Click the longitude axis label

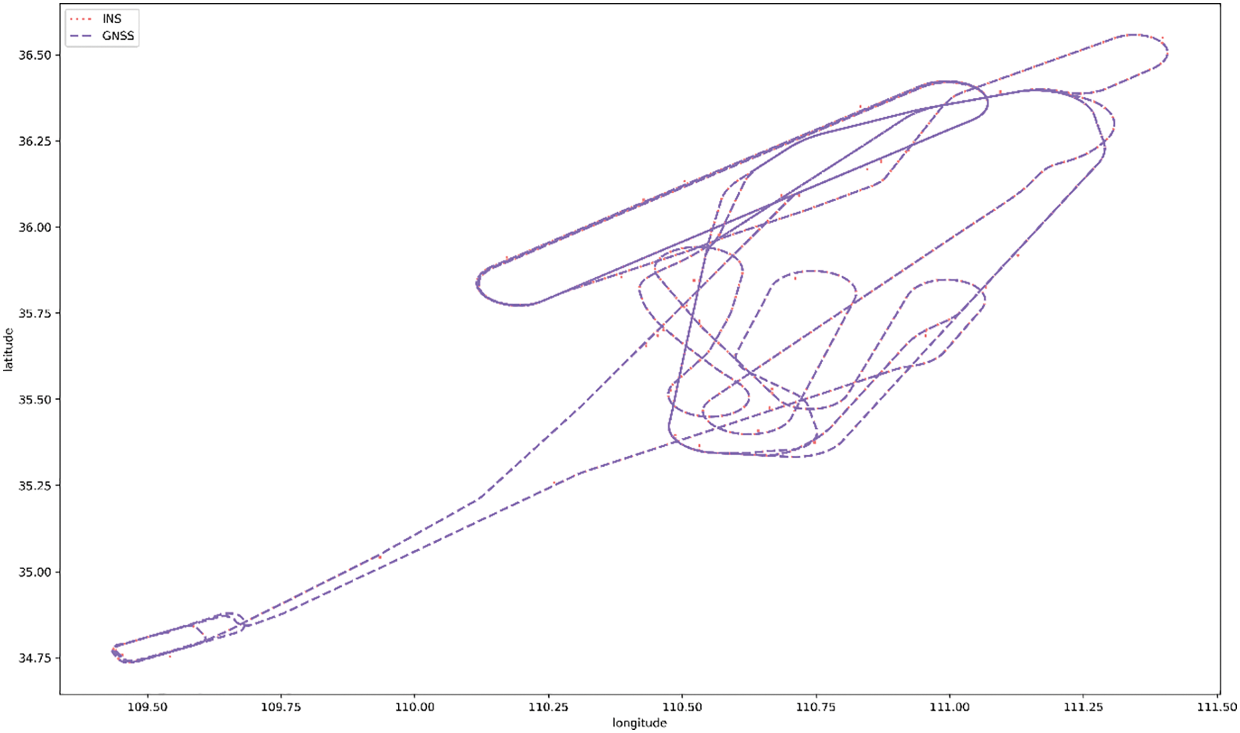pos(639,723)
